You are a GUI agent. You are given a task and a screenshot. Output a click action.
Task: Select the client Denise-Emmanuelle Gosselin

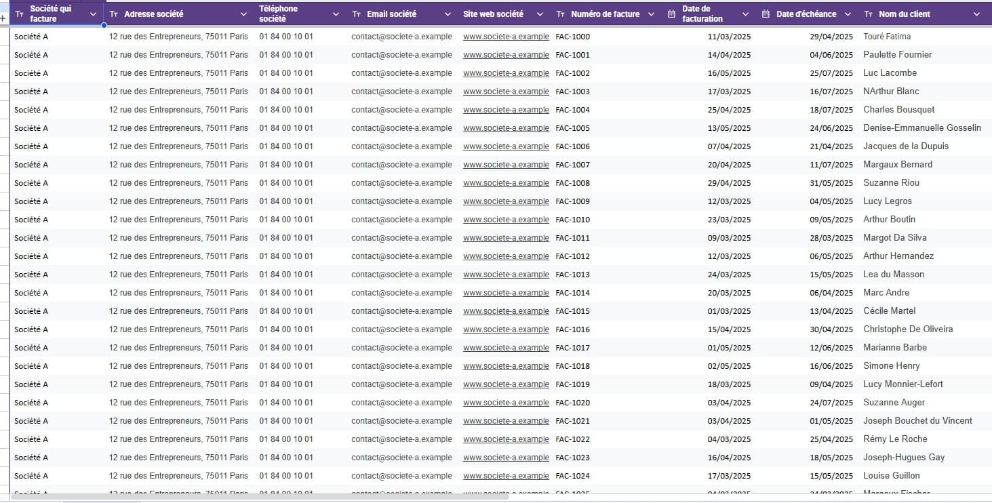(922, 128)
